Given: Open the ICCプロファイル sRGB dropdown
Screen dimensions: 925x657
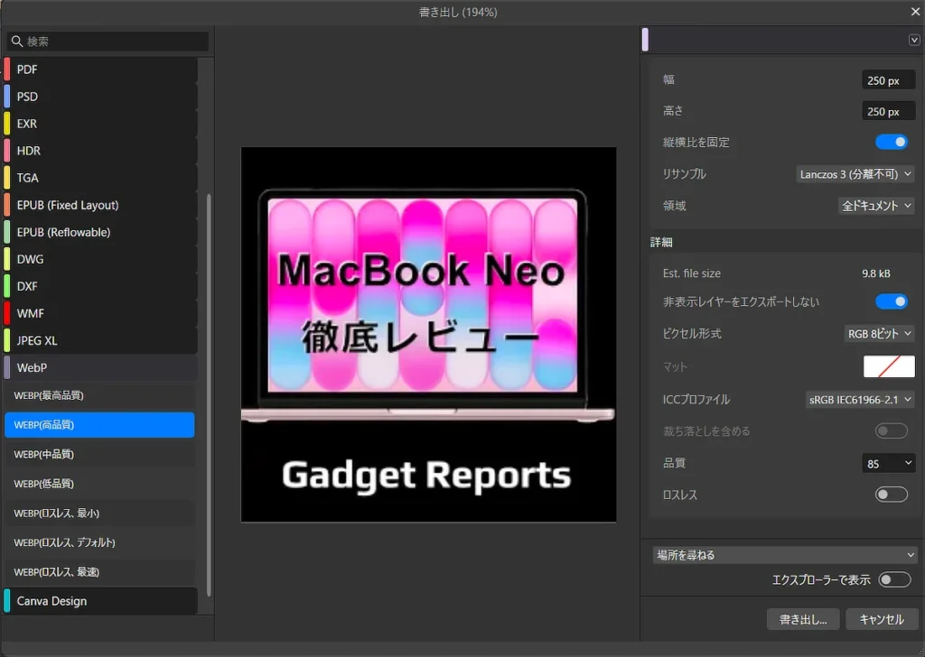Looking at the screenshot, I should (x=860, y=400).
